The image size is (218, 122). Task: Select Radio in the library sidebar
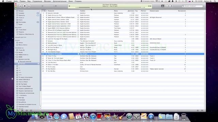pos(20,24)
